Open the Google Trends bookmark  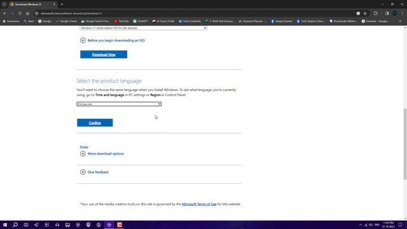coord(66,21)
